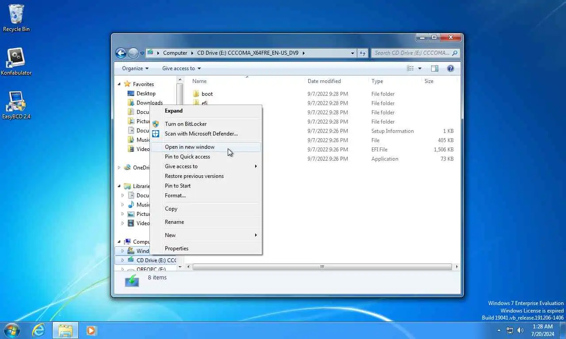This screenshot has height=339, width=566.
Task: Click the Search CD Drive input box
Action: click(x=415, y=53)
